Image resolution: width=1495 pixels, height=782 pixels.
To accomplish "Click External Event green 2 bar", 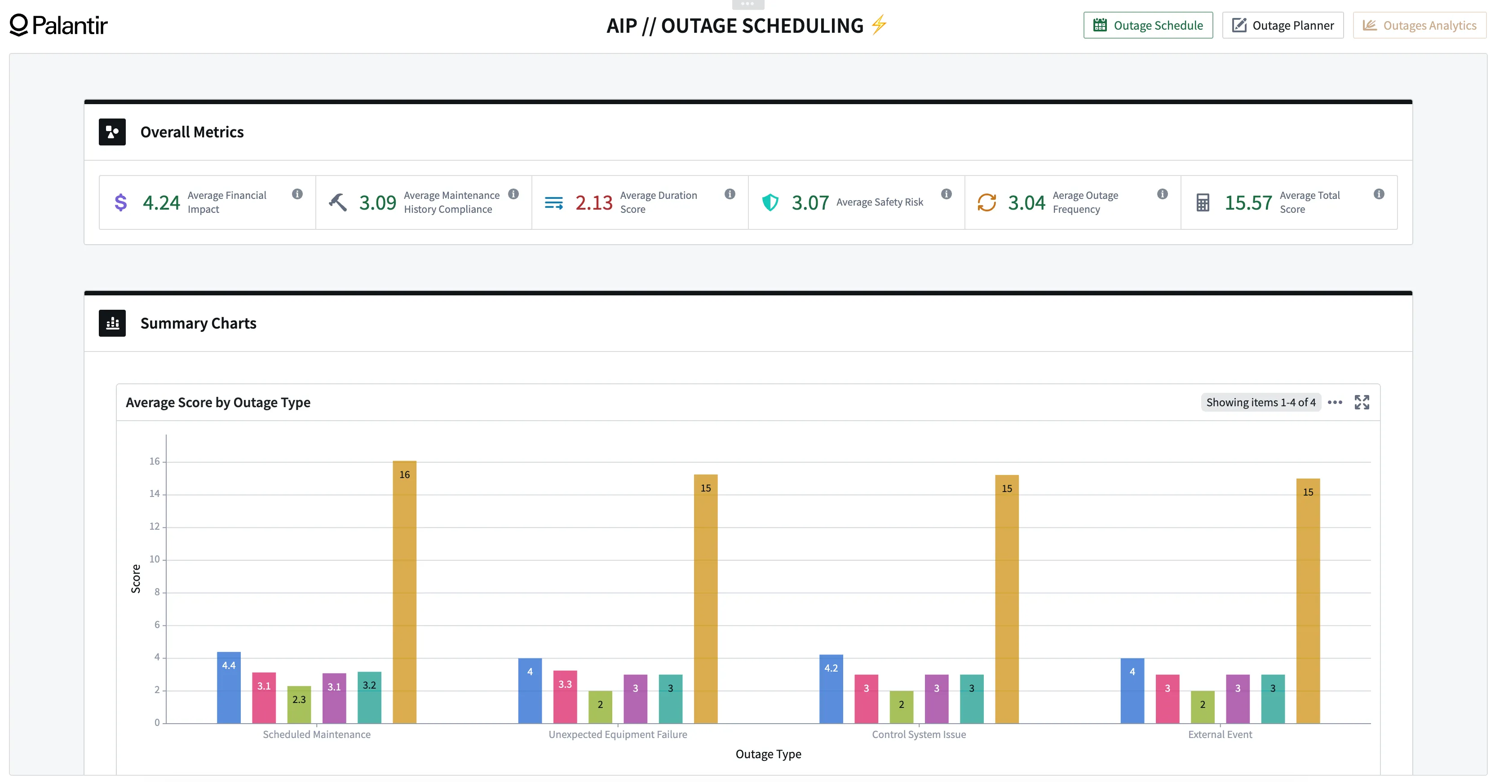I will pyautogui.click(x=1202, y=707).
